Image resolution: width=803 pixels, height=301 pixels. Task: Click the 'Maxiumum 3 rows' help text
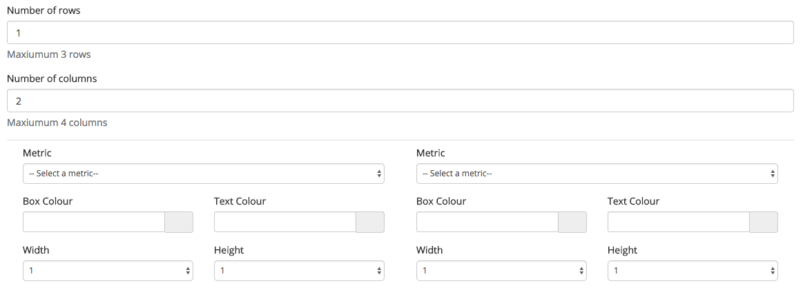point(48,54)
